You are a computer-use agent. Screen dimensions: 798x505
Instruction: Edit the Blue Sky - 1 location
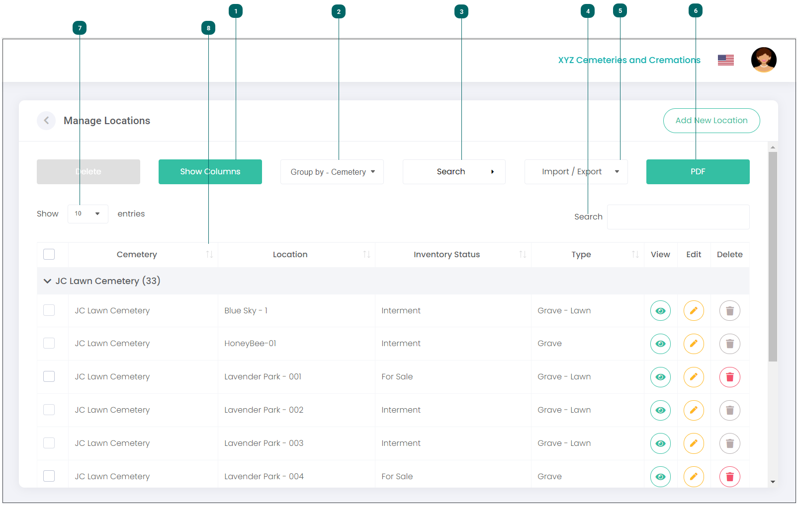click(x=694, y=311)
